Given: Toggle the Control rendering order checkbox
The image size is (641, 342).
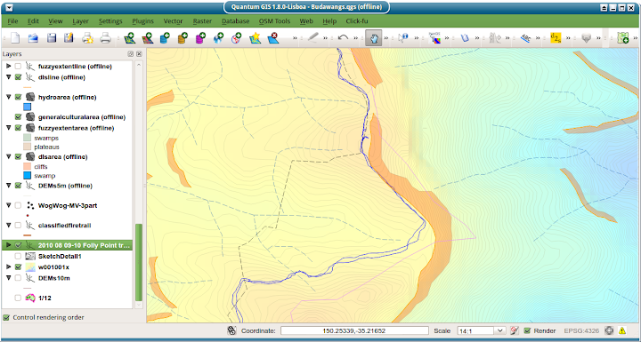Looking at the screenshot, I should point(6,317).
